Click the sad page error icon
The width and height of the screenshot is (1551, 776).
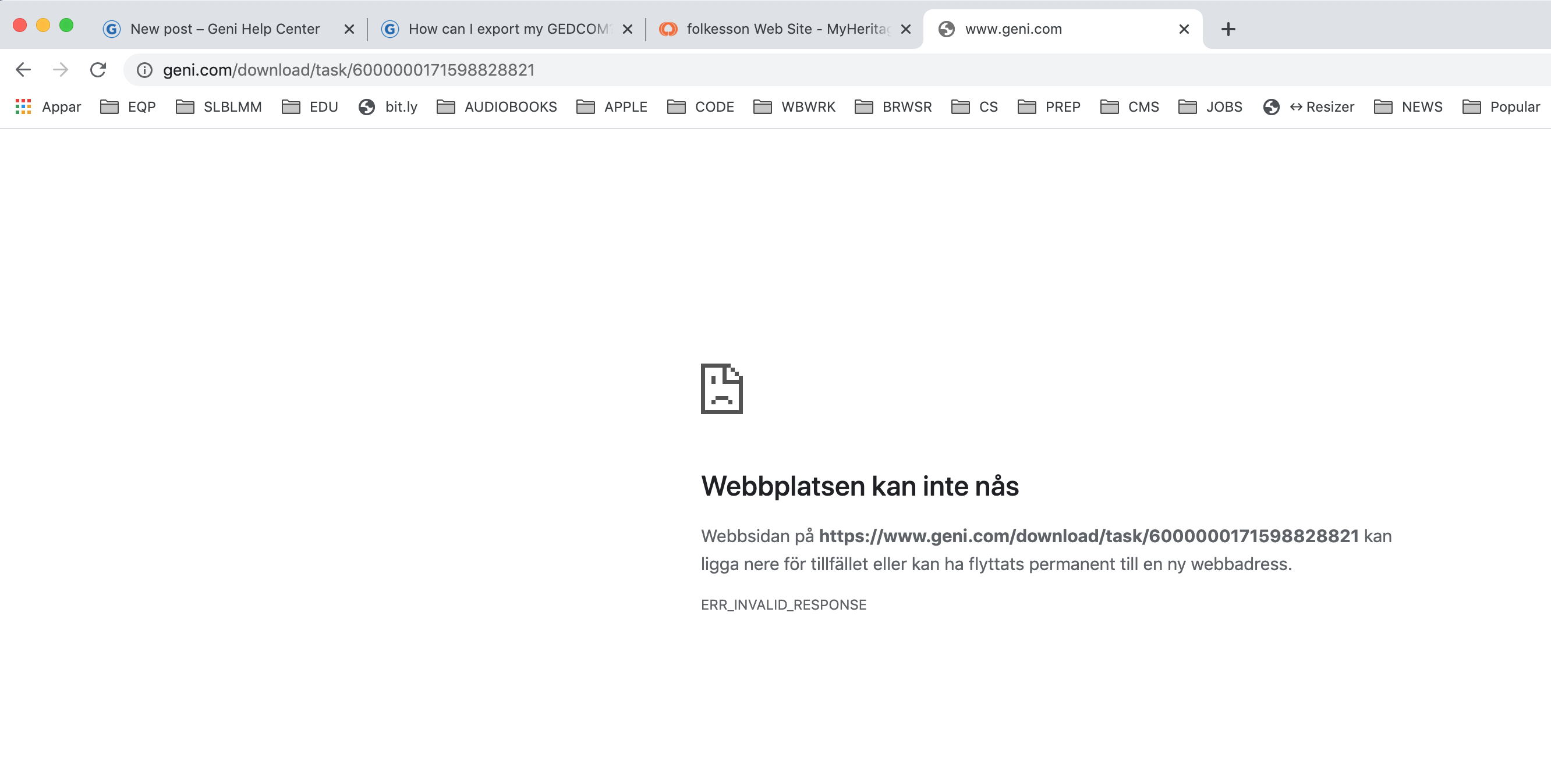tap(721, 389)
